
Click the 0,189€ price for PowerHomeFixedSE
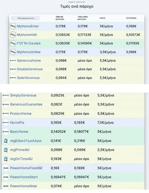coord(79,168)
